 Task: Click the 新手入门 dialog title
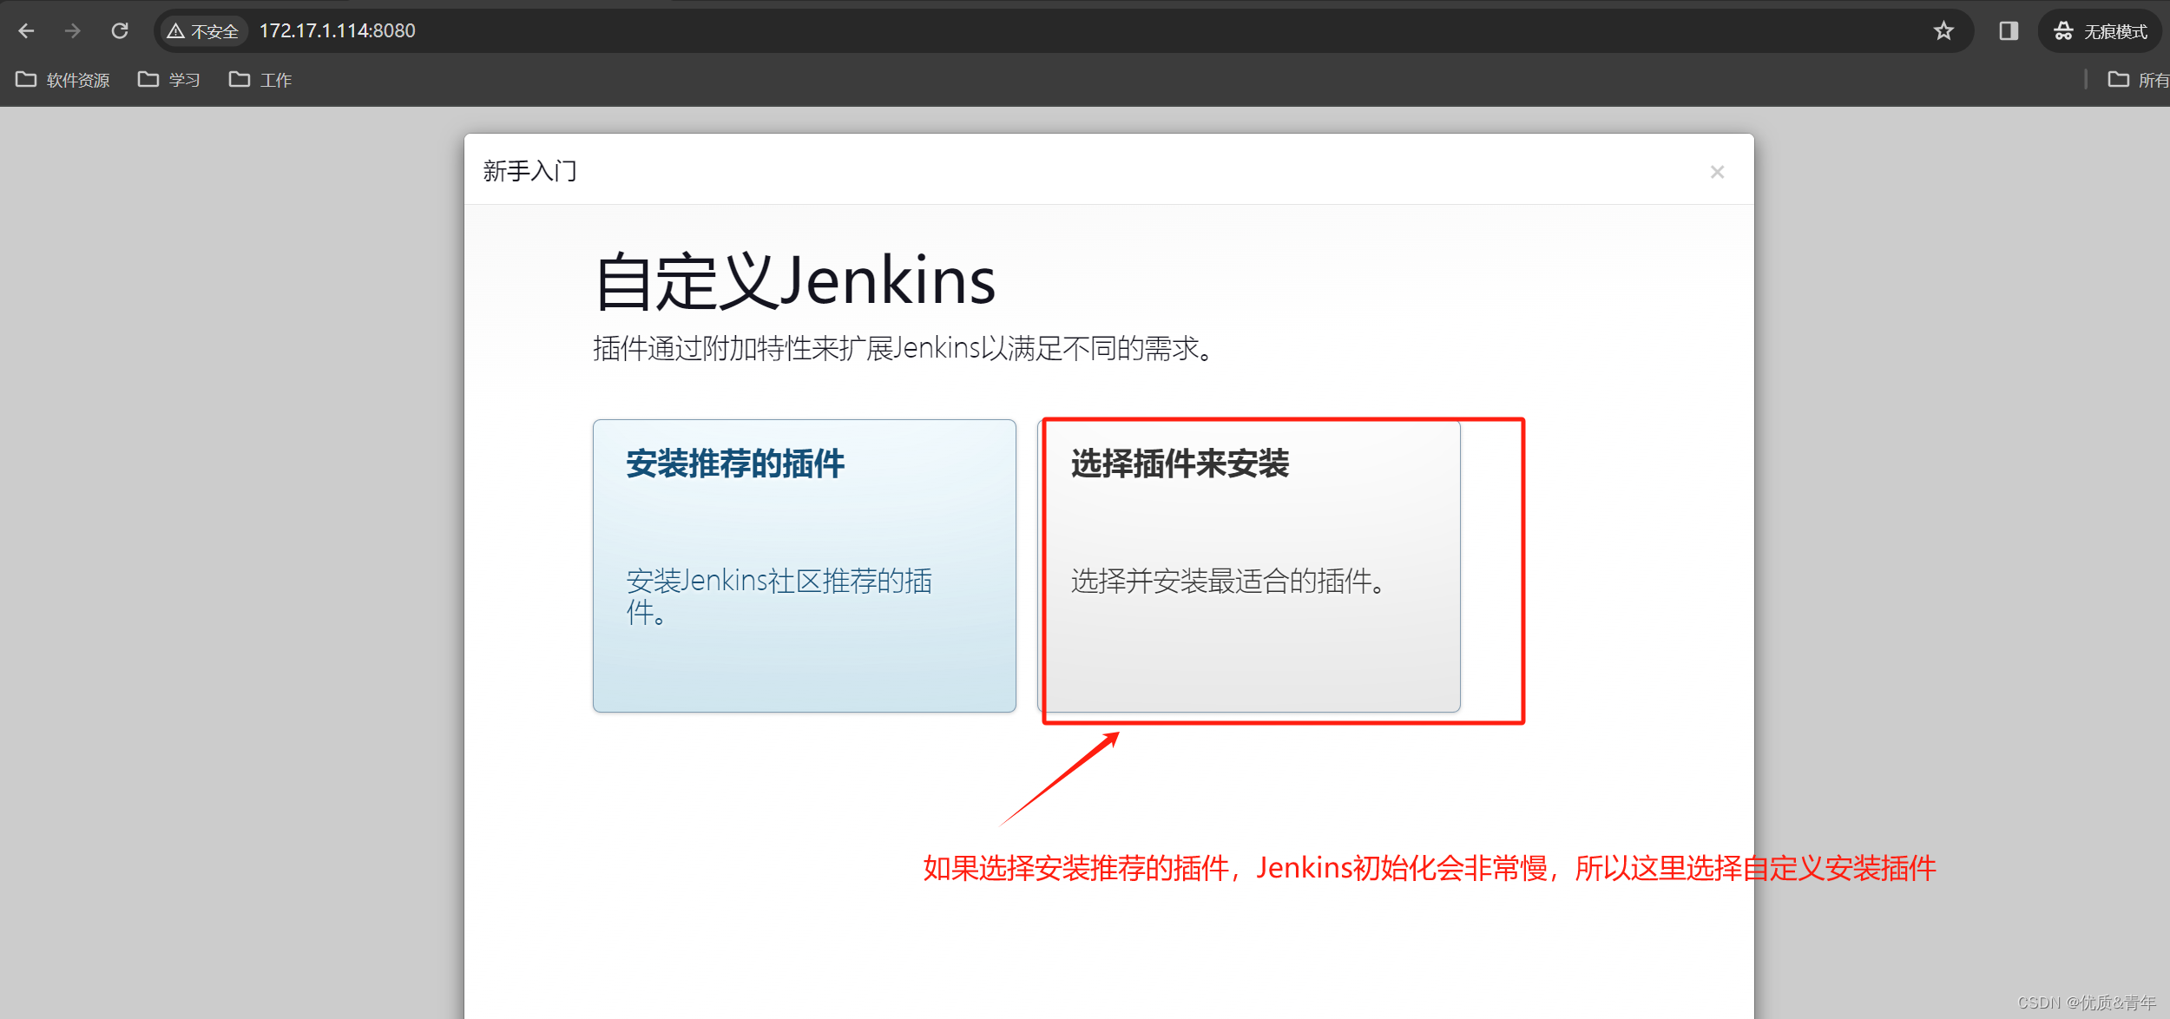coord(529,171)
